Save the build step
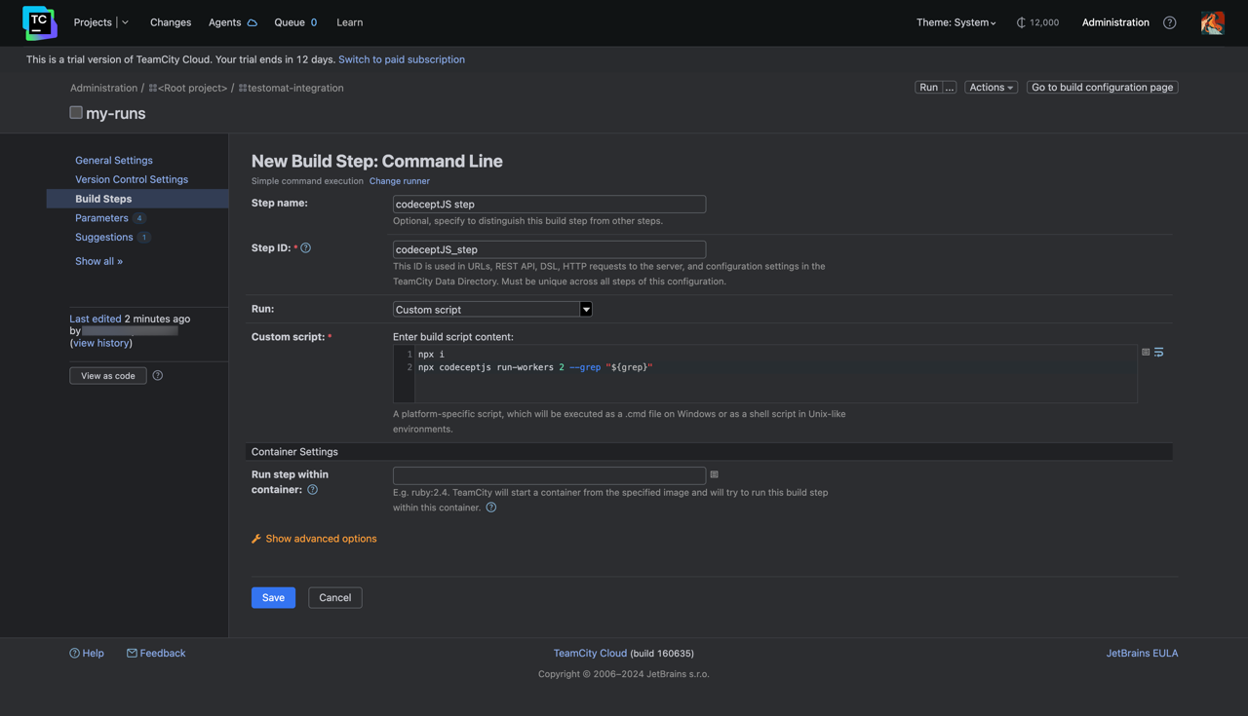The height and width of the screenshot is (716, 1248). (273, 597)
